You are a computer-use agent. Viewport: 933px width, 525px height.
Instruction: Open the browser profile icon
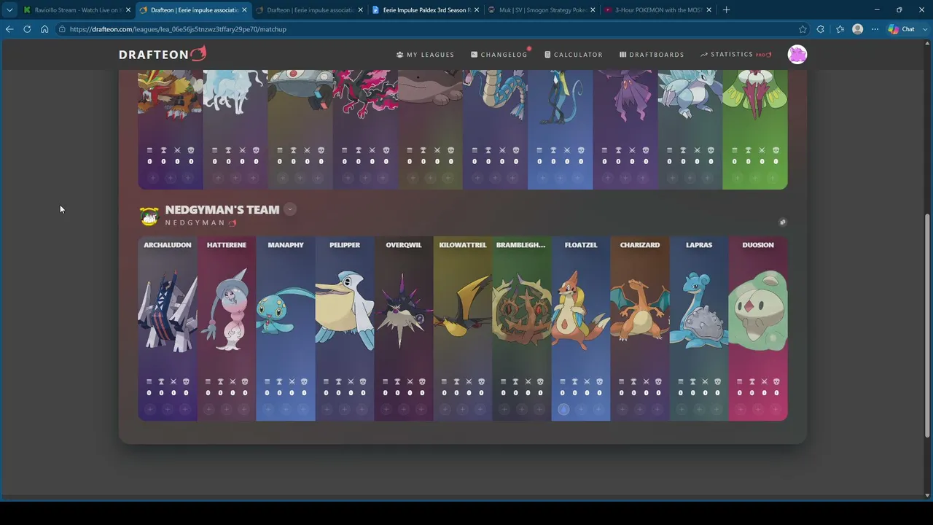[858, 29]
